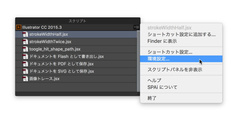Screen dimensions: 241x118
Task: Select strokeWidthTwice.jsx in the script list
Action: point(76,42)
